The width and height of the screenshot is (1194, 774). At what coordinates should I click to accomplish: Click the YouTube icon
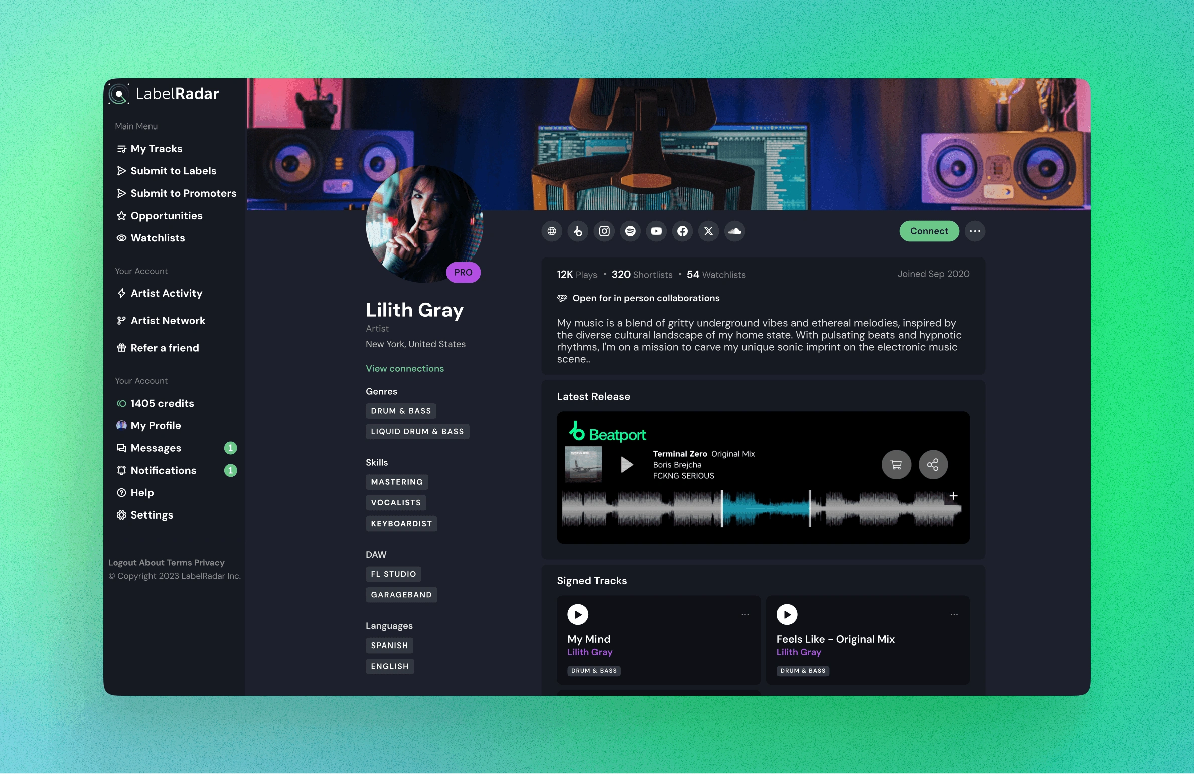point(656,231)
